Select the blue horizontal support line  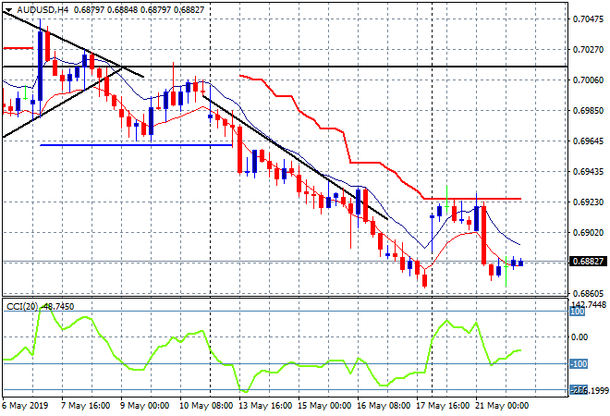(x=136, y=145)
